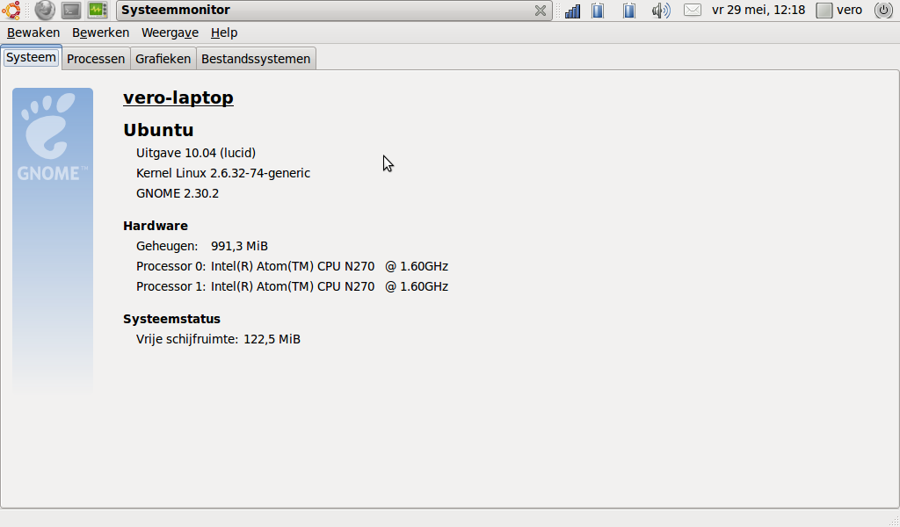Viewport: 900px width, 527px height.
Task: Switch to the Grafieken tab
Action: (x=163, y=59)
